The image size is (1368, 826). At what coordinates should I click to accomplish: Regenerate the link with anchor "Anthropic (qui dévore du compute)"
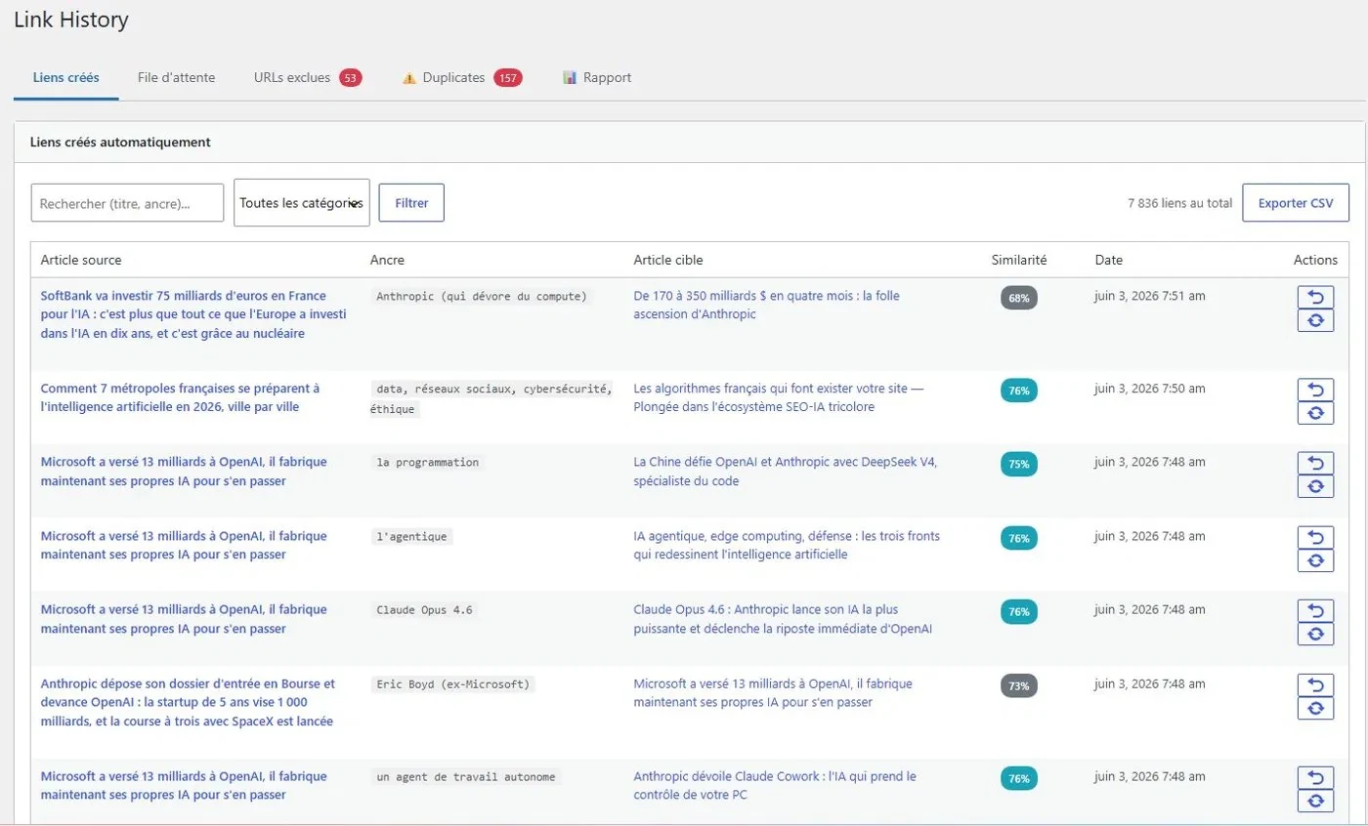tap(1315, 320)
